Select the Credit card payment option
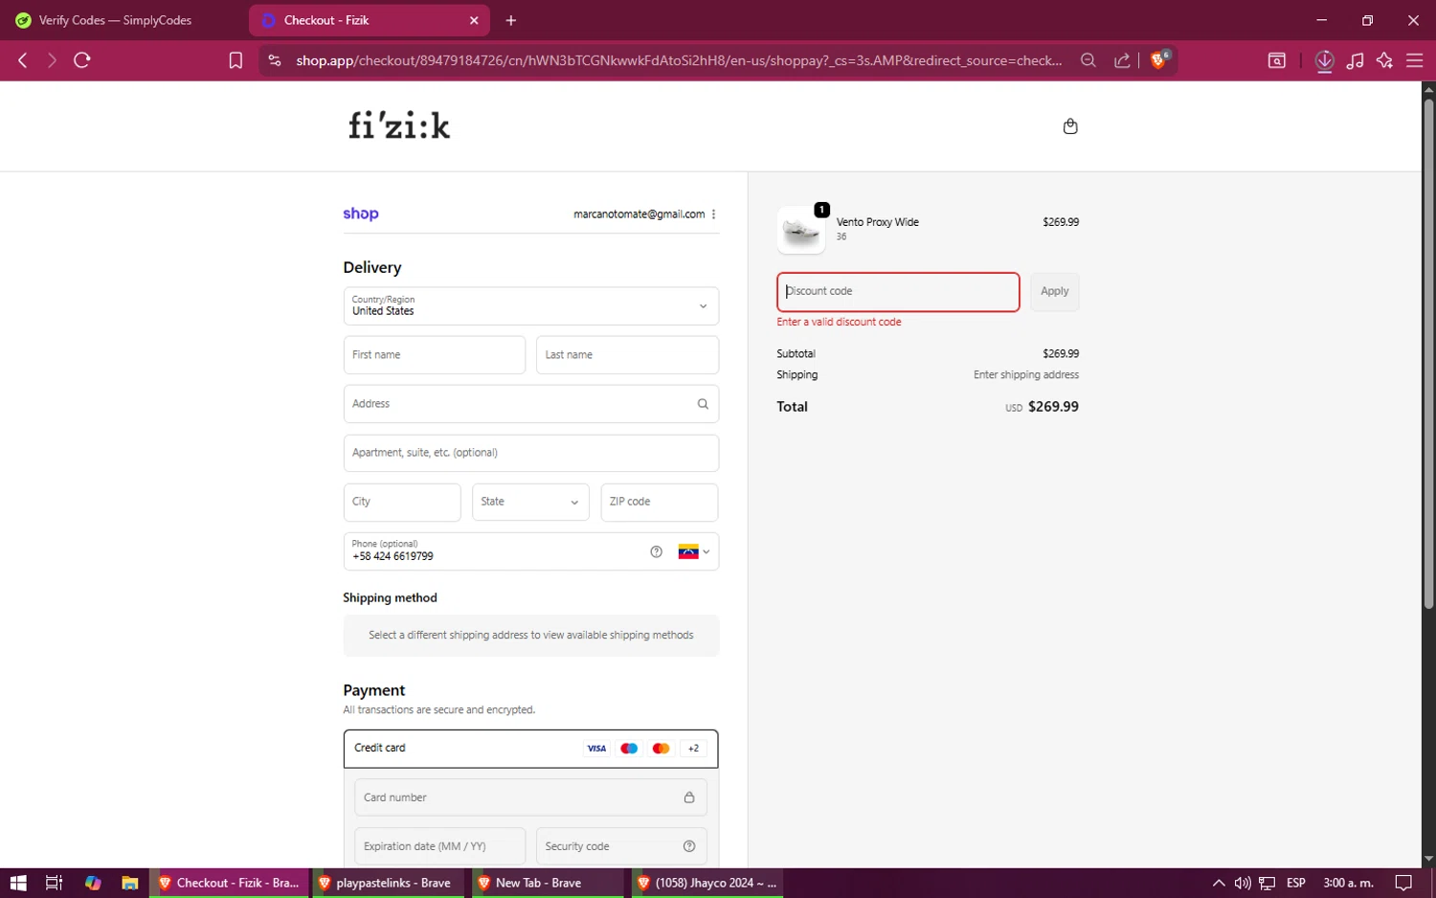The width and height of the screenshot is (1436, 898). pyautogui.click(x=531, y=749)
